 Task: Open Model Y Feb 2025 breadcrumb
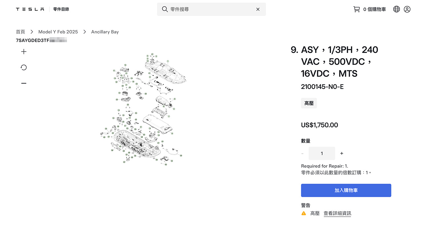(x=58, y=32)
